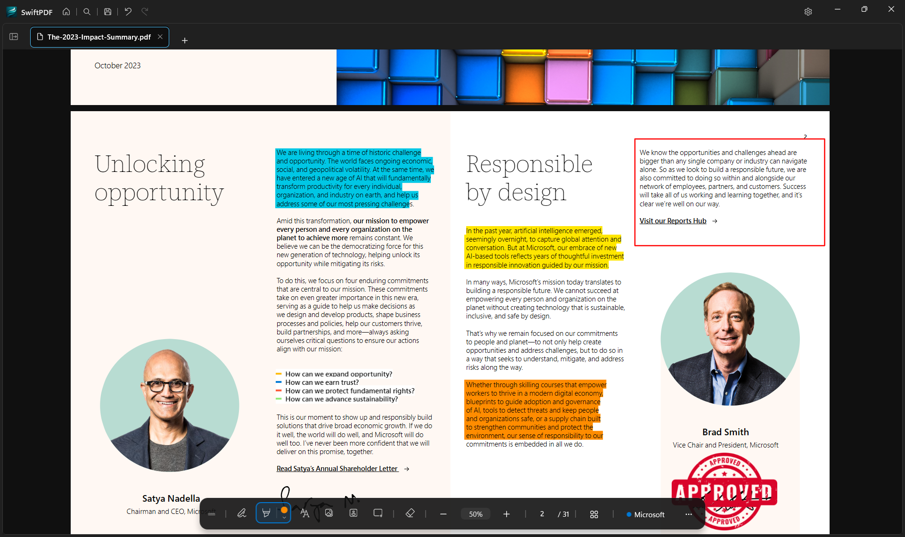Toggle the toolbar hamburger menu

211,513
